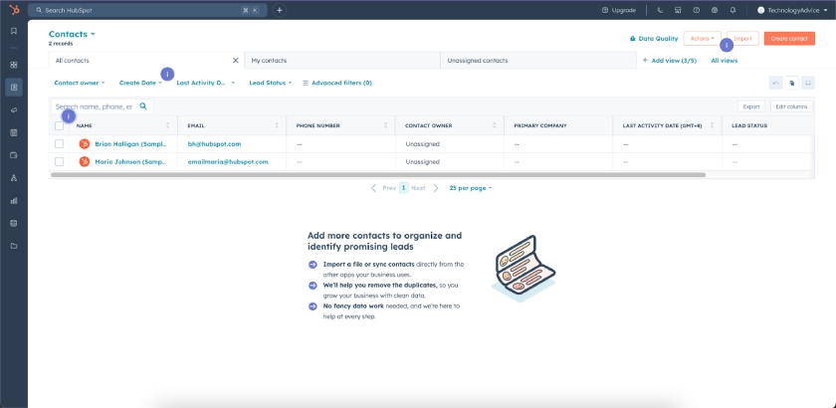Image resolution: width=836 pixels, height=408 pixels.
Task: Click the Brian Halligan avatar icon
Action: 85,144
